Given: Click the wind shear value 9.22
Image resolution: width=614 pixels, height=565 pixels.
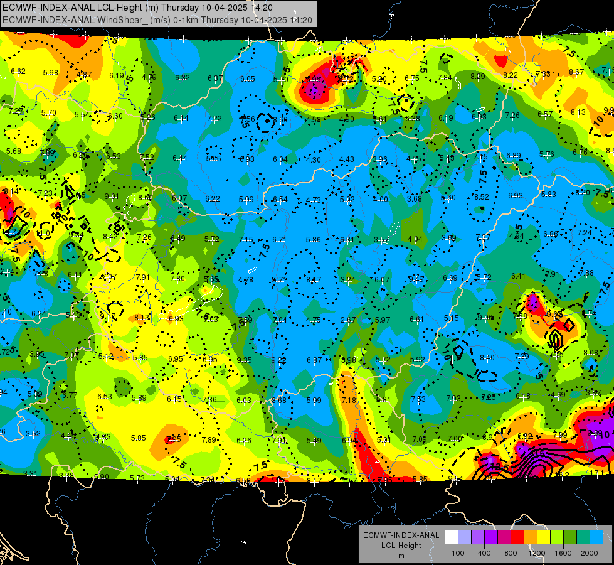Looking at the screenshot, I should (279, 360).
